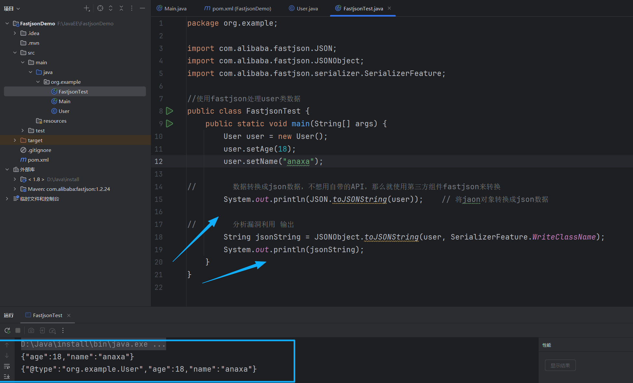Toggle soft-wrap in the run console
633x383 pixels.
(7, 366)
